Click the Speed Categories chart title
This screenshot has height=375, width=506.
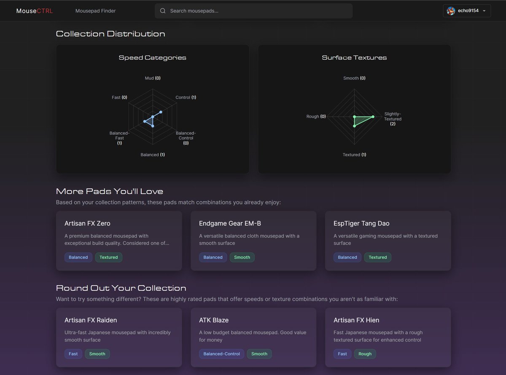coord(153,58)
